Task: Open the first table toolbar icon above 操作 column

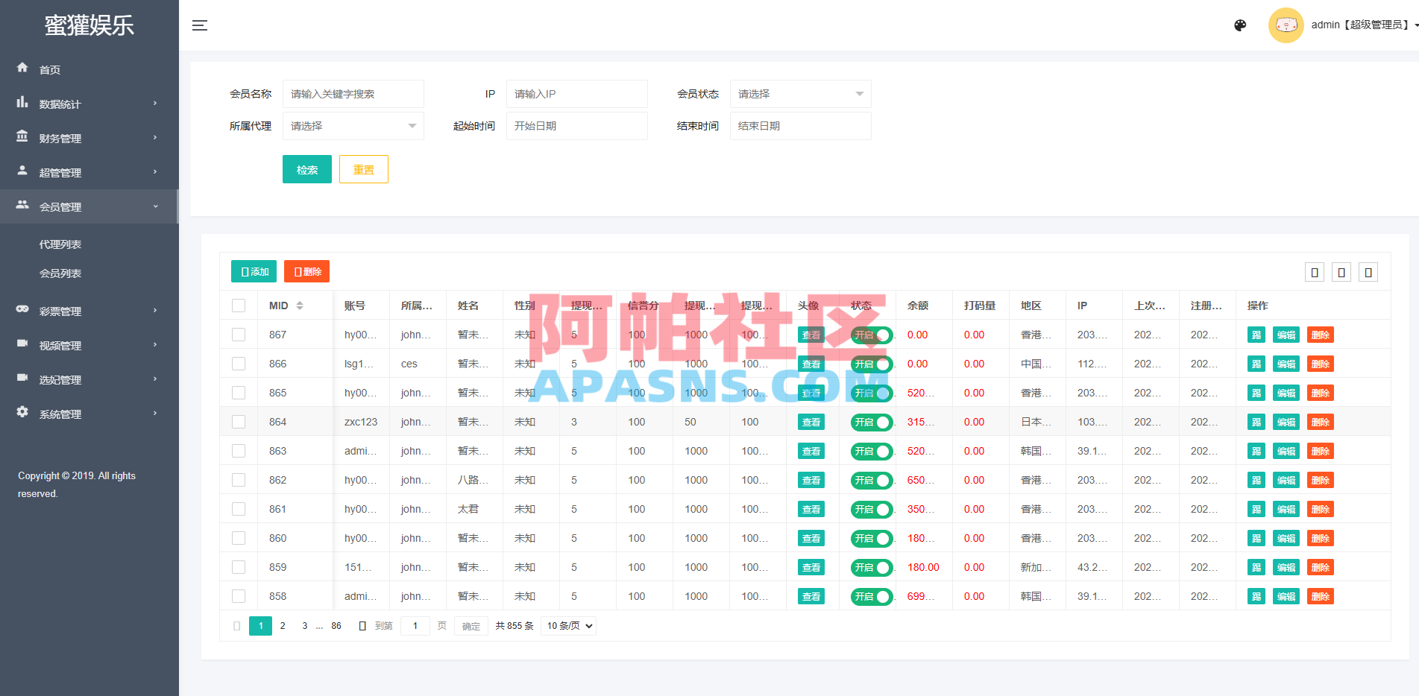Action: (1314, 272)
